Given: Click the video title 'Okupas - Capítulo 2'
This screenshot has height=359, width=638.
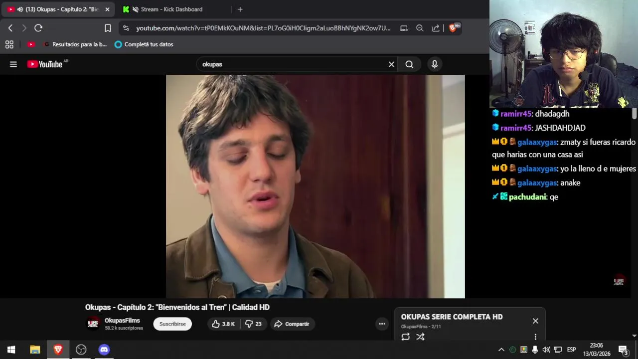Looking at the screenshot, I should [177, 307].
